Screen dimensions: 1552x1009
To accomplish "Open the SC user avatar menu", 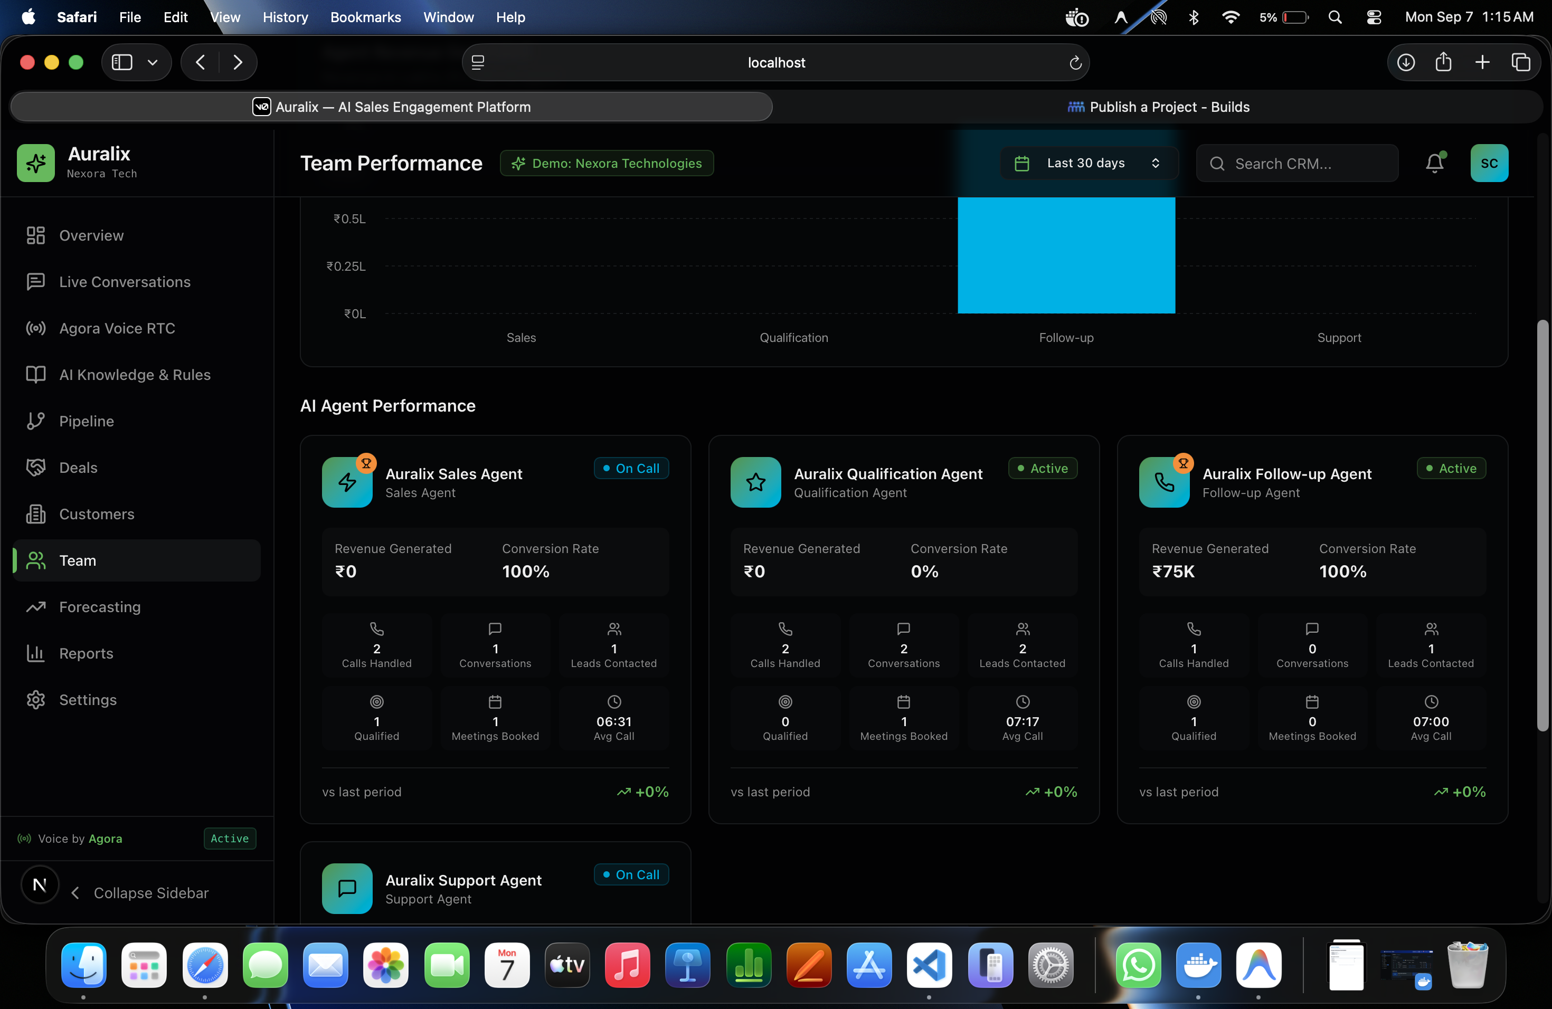I will coord(1489,163).
